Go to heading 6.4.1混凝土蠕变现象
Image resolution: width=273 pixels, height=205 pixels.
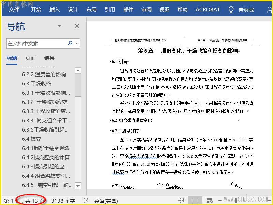[46, 148]
